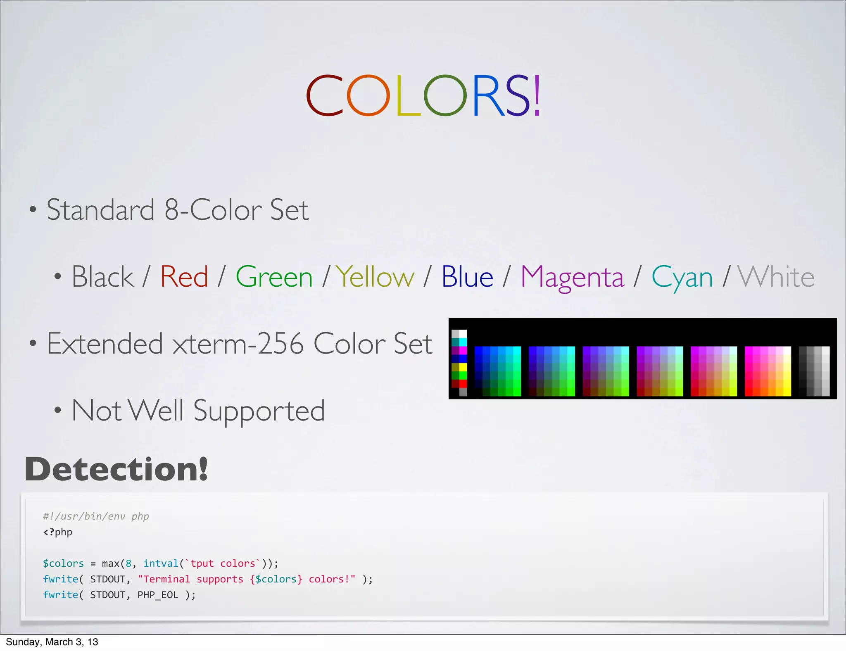Click the blue-to-green first gradient block
This screenshot has height=651, width=846.
(498, 371)
